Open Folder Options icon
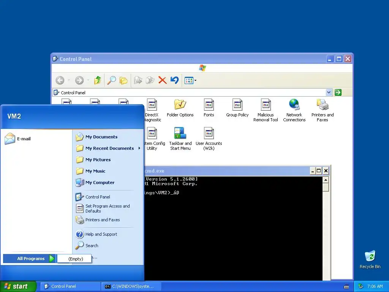389x292 pixels. pos(180,108)
